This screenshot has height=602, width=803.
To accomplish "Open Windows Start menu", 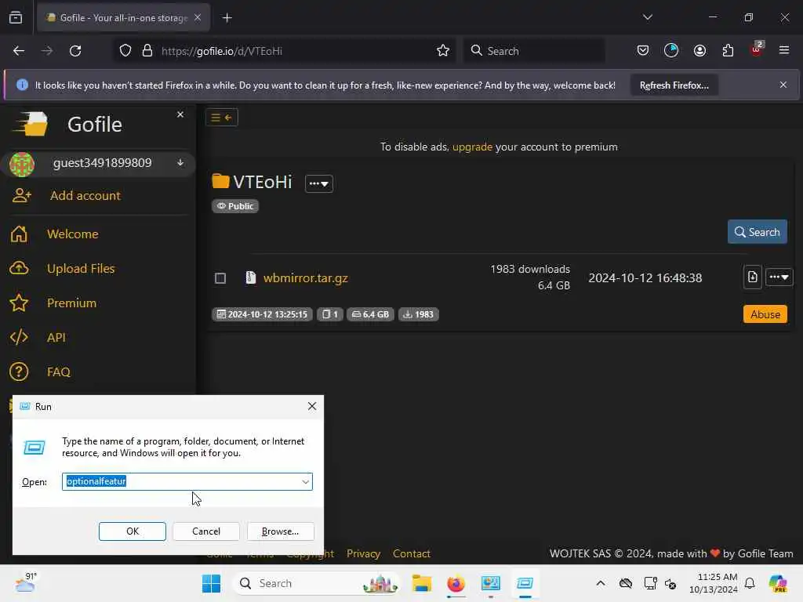I will (211, 583).
